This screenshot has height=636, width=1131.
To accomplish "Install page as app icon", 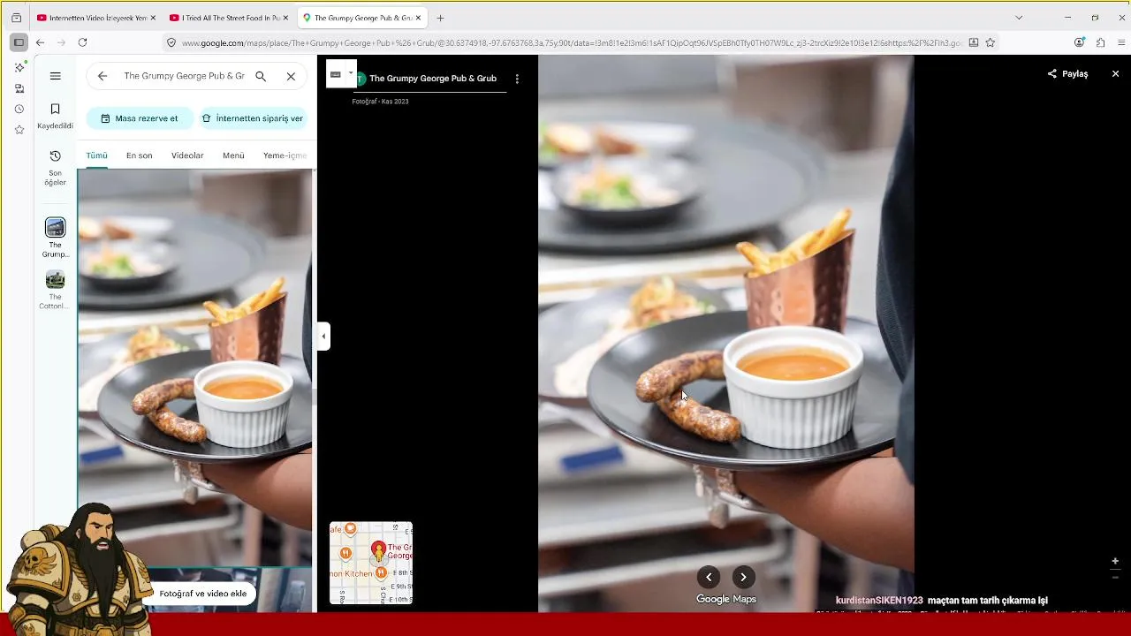I will [974, 42].
